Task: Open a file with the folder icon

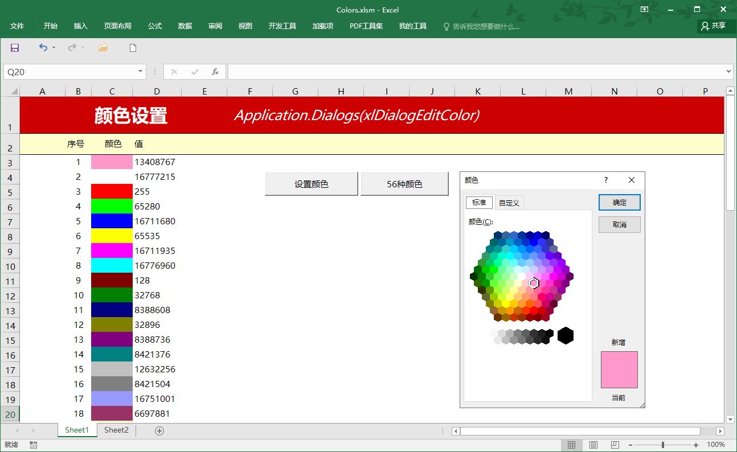Action: tap(103, 48)
